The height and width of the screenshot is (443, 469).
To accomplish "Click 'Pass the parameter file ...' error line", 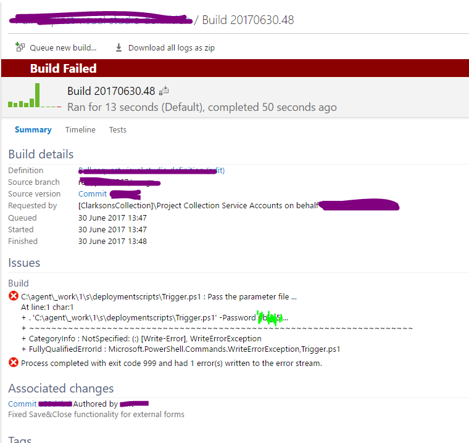I will click(x=159, y=296).
